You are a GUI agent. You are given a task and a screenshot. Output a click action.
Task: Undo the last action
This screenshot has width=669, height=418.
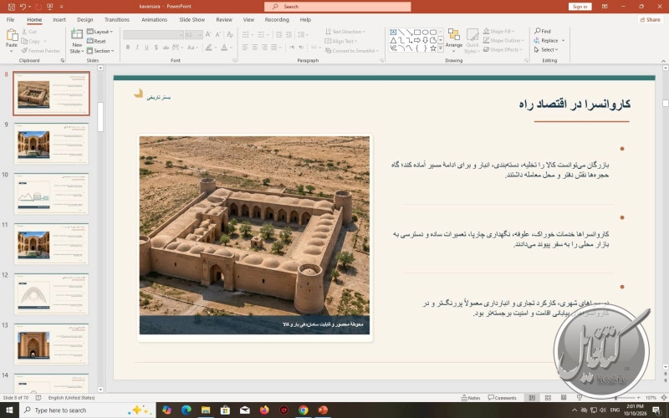tap(23, 7)
